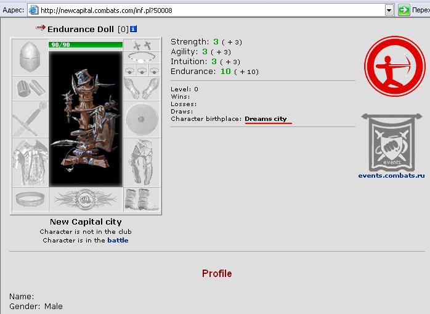Image resolution: width=430 pixels, height=314 pixels.
Task: Expand the address bar dropdown
Action: [x=389, y=10]
